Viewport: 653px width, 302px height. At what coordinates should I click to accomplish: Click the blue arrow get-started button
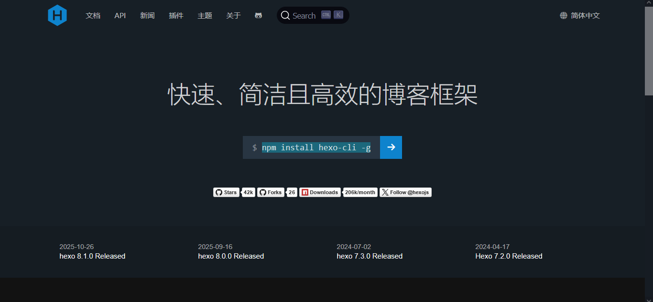pyautogui.click(x=391, y=147)
